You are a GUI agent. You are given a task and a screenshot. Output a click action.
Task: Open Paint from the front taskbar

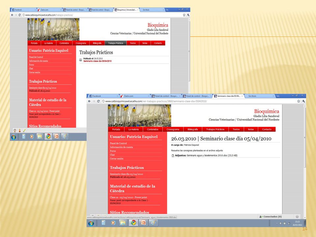(x=153, y=223)
